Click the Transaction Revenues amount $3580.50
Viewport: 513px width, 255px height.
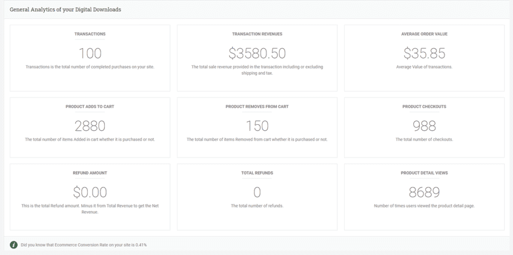[257, 54]
